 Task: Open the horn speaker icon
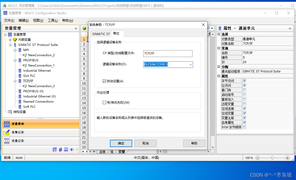pyautogui.click(x=72, y=150)
